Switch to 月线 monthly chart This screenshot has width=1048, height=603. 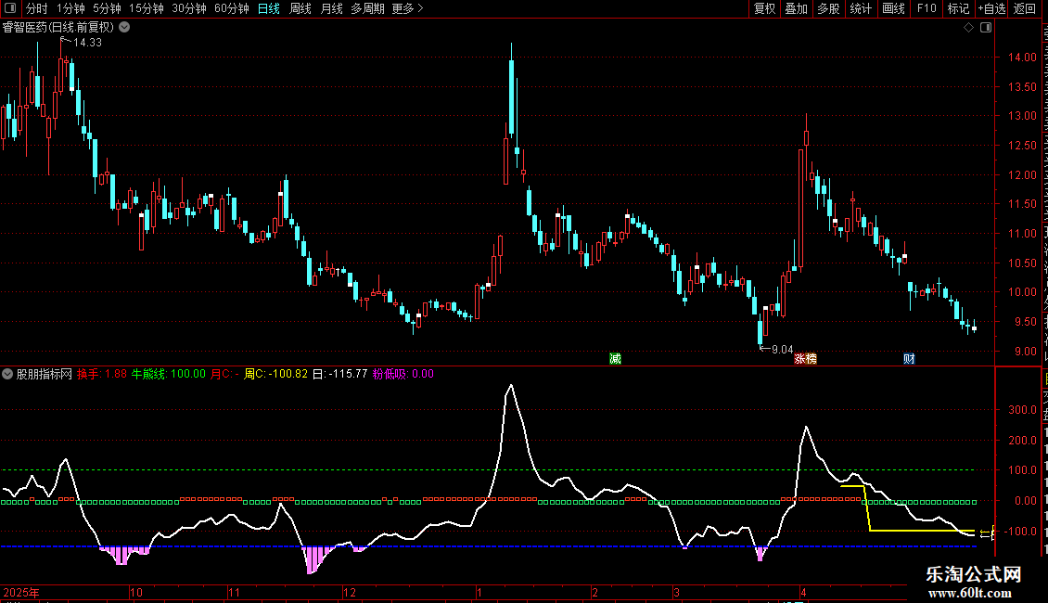point(331,8)
